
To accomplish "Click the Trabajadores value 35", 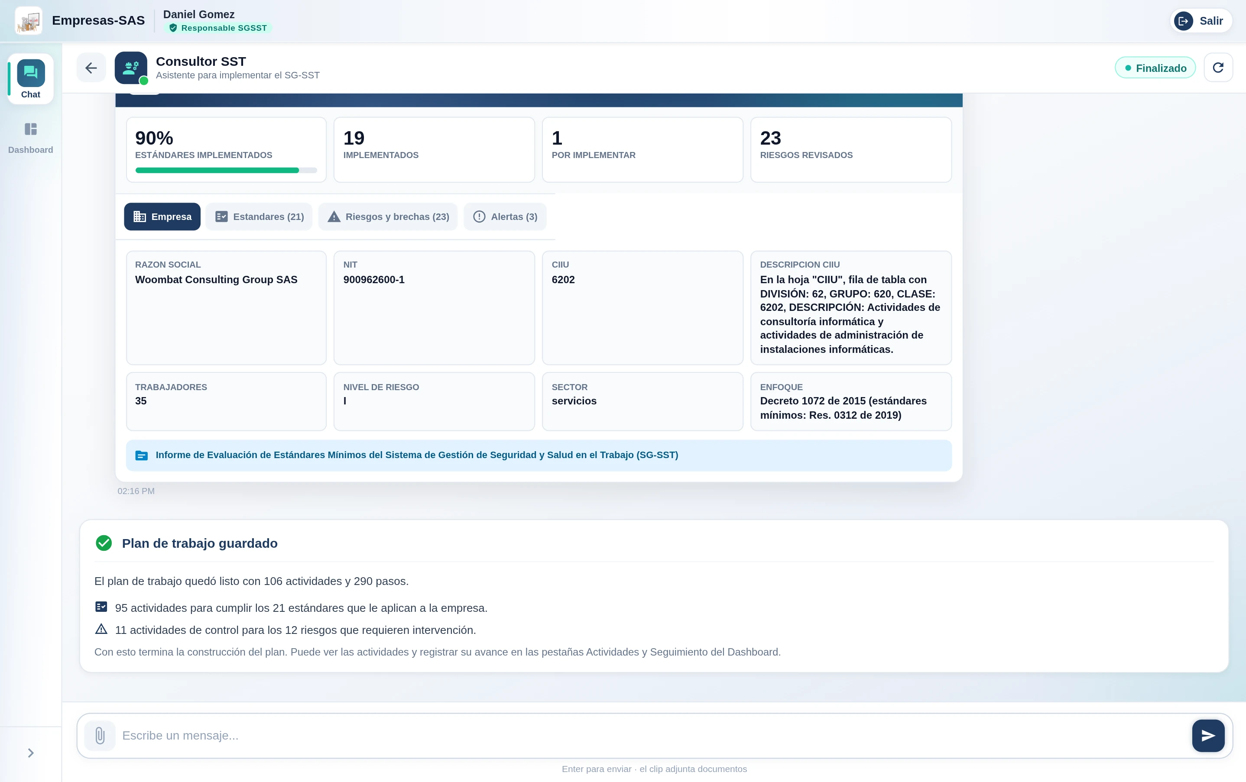I will pos(141,401).
